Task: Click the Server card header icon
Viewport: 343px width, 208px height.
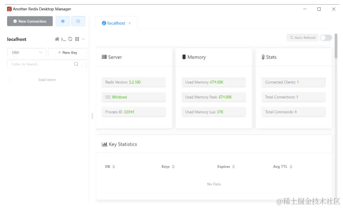Action: tap(104, 57)
